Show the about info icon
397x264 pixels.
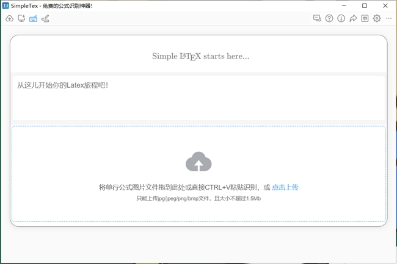click(341, 18)
